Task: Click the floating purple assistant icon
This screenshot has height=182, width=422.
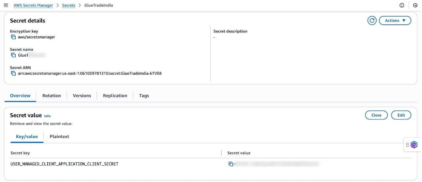Action: point(414,145)
